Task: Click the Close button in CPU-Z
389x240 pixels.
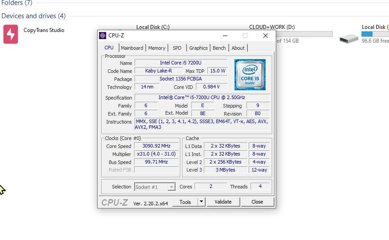Action: (x=257, y=202)
